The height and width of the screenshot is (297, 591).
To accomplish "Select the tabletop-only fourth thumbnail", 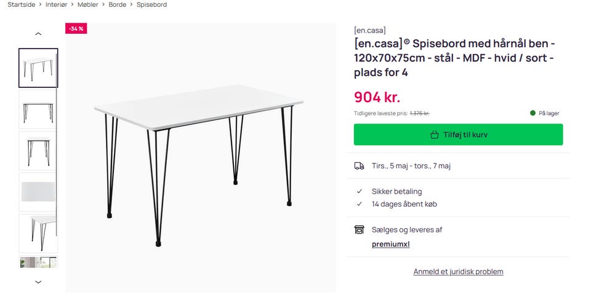I will click(x=38, y=192).
